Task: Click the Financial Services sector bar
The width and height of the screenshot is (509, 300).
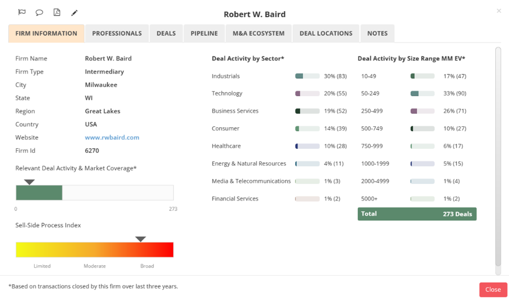Action: coord(307,199)
